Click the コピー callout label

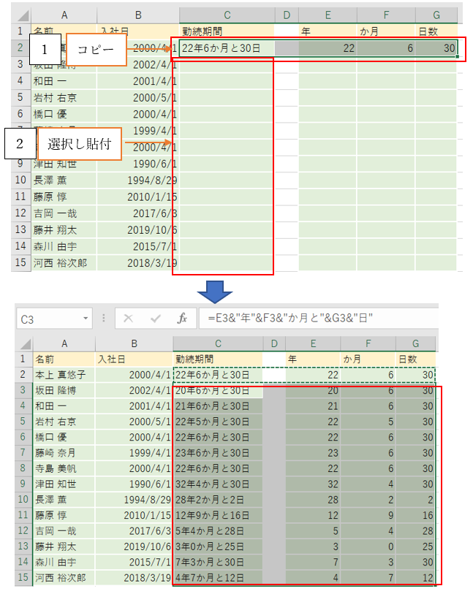pos(97,51)
